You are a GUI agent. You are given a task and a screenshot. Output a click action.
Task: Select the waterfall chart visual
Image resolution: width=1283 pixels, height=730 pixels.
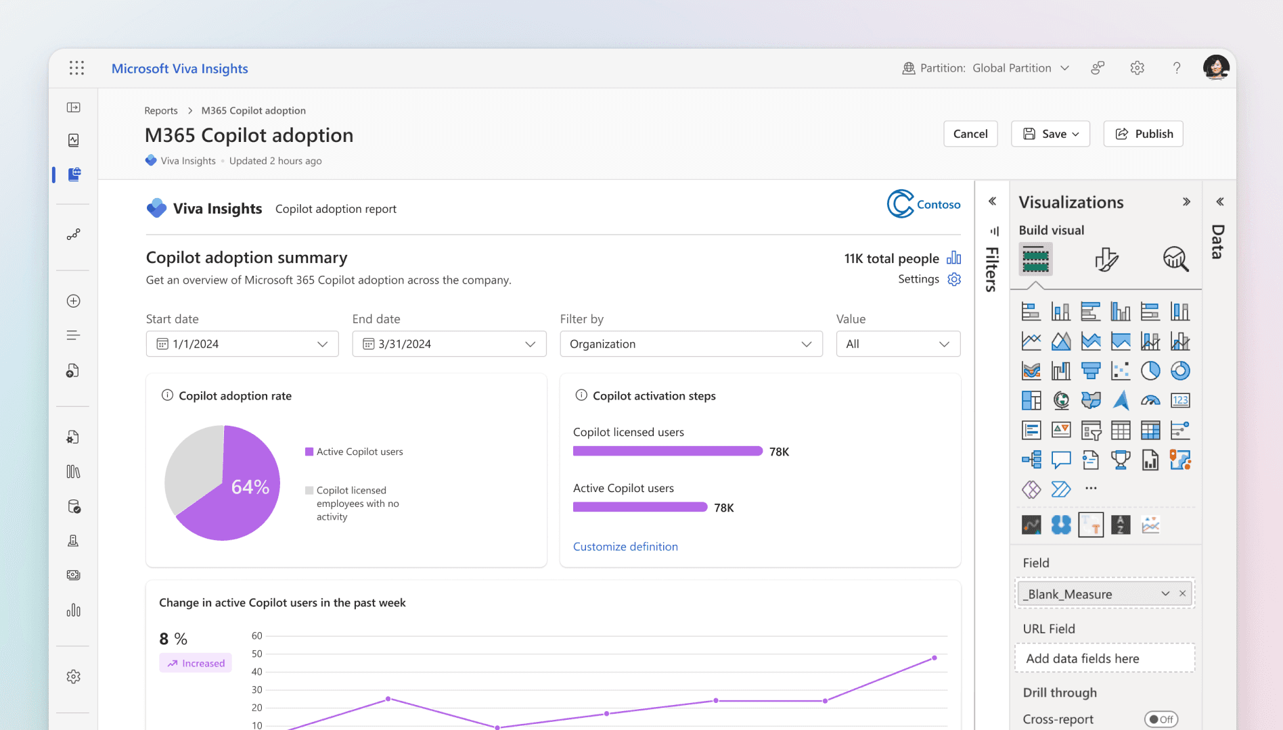(1060, 370)
